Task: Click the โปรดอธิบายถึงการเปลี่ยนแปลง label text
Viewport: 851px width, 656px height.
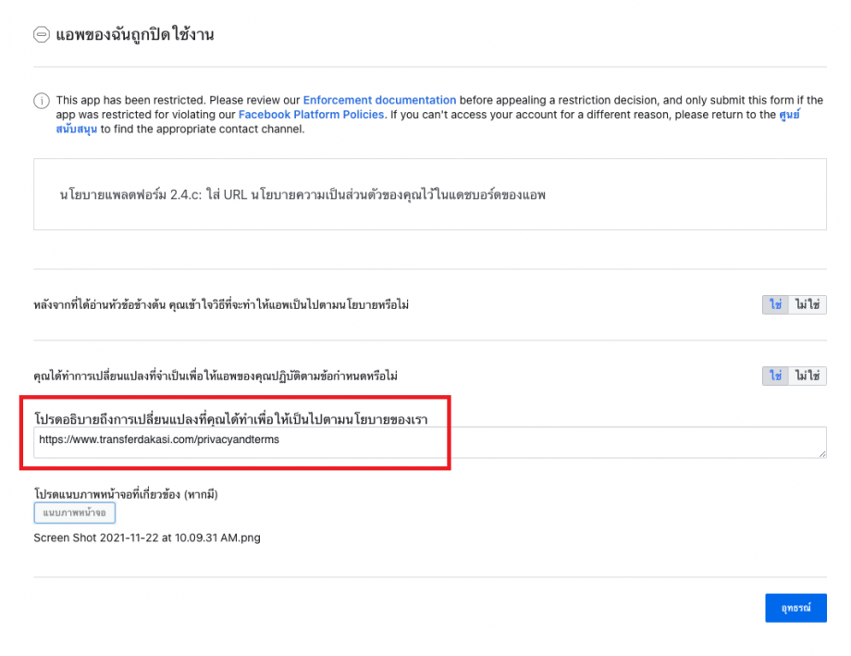Action: click(x=230, y=419)
